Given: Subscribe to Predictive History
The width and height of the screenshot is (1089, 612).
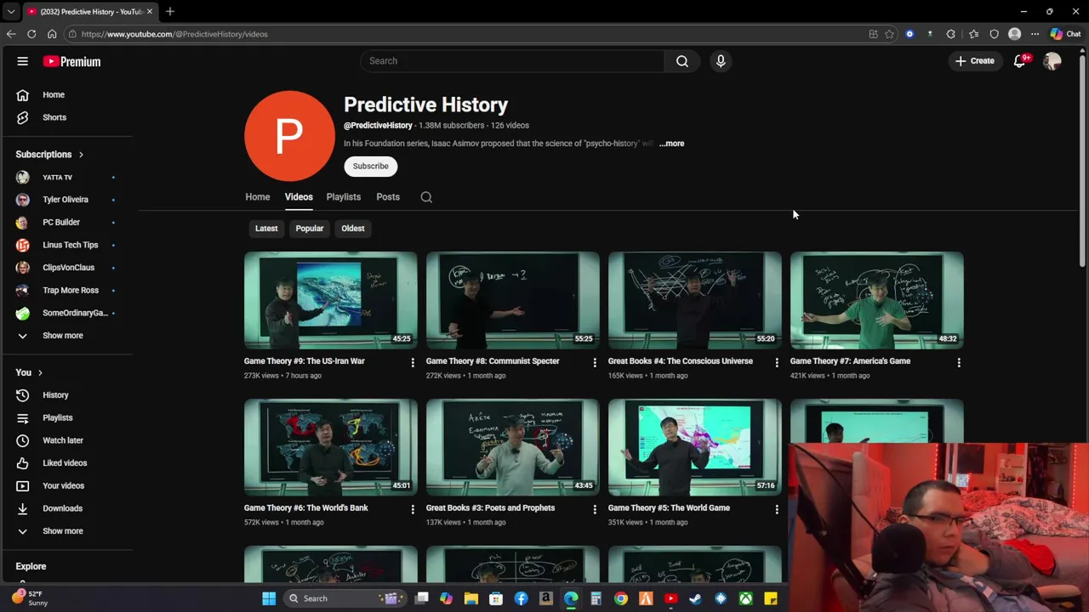Looking at the screenshot, I should (371, 166).
